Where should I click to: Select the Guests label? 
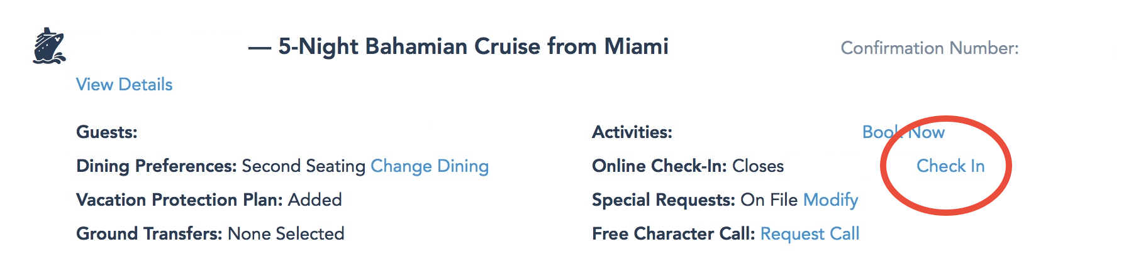[x=106, y=132]
